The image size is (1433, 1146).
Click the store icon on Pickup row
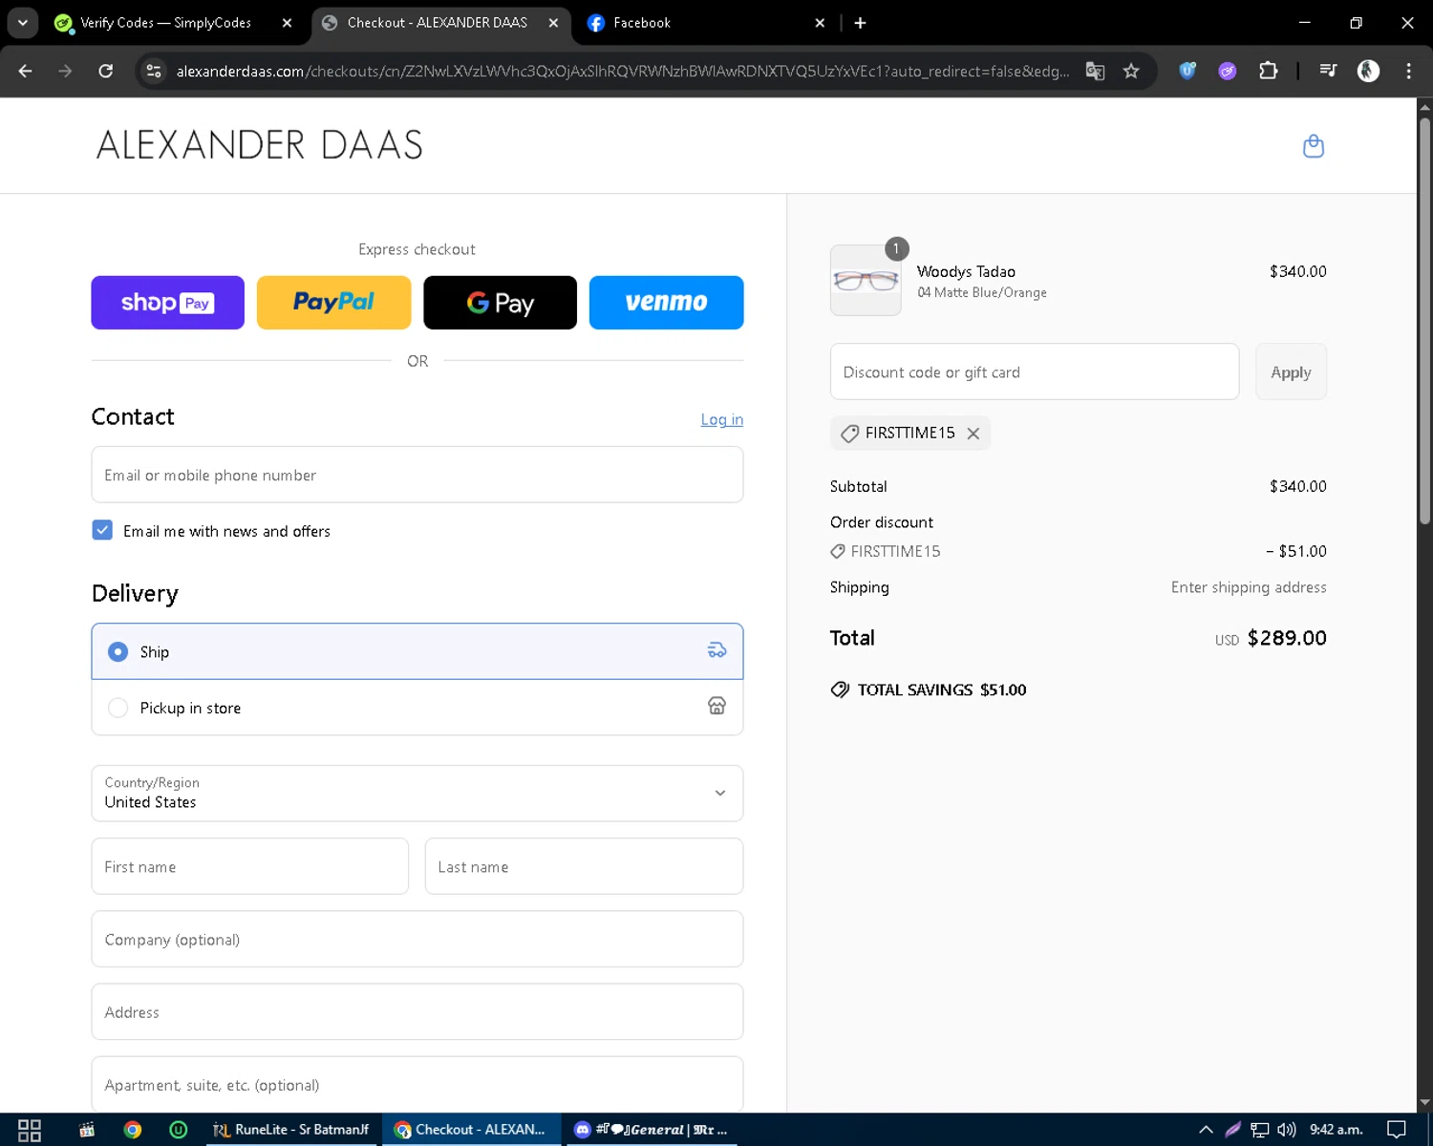[716, 706]
